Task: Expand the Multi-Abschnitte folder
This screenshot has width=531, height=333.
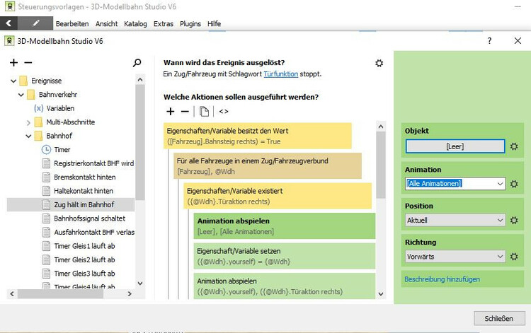Action: [x=29, y=122]
